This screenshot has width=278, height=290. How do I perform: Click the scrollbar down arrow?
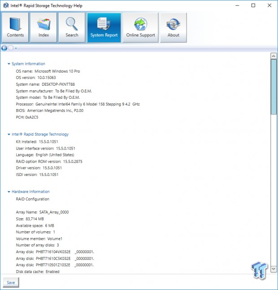[x=274, y=269]
